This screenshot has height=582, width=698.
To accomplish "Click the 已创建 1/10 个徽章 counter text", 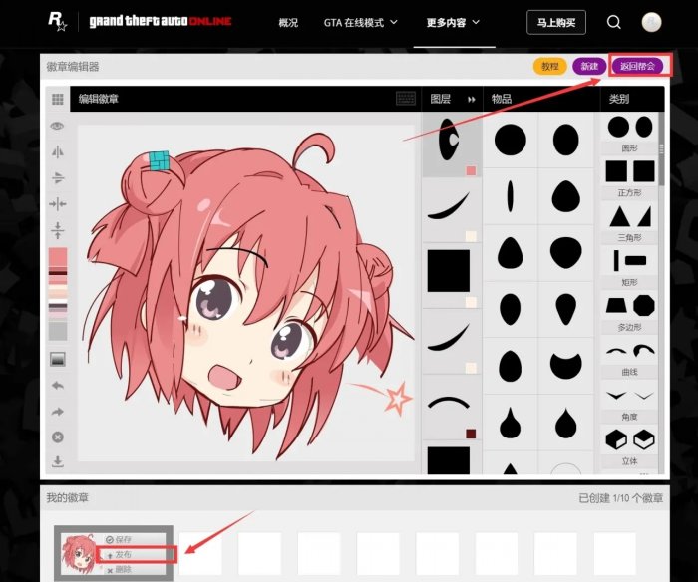I will (620, 498).
